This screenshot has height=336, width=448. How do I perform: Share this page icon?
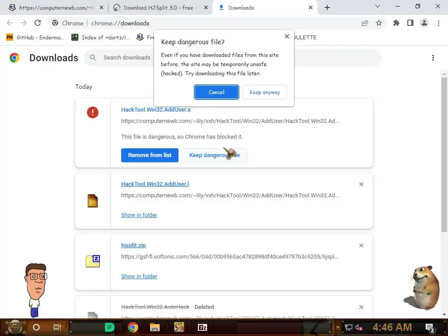point(365,23)
